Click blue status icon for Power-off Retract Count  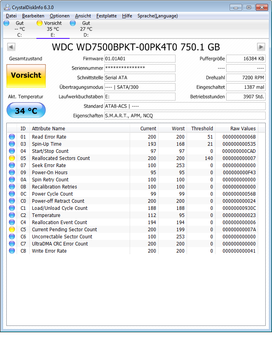click(12, 201)
